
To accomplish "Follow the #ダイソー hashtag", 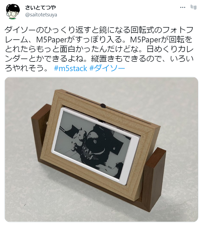I will point(107,68).
